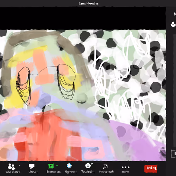Viewport: 176px width, 176px height.
Task: Click the three-dot more icon
Action: click(126, 167)
